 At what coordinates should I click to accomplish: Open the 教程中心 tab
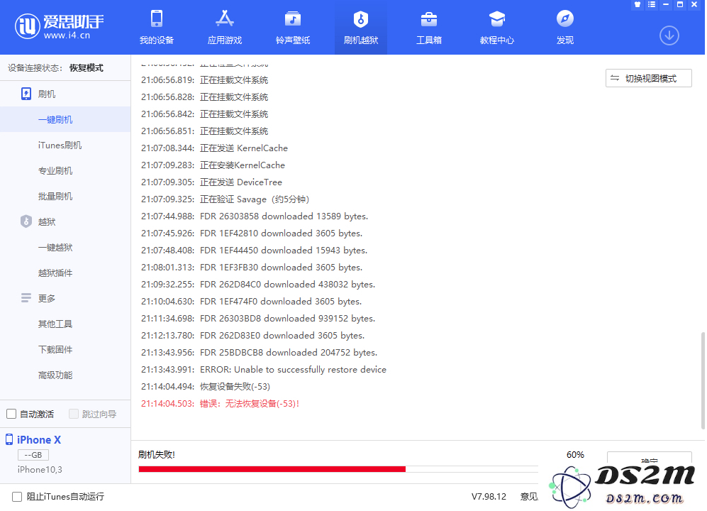497,27
